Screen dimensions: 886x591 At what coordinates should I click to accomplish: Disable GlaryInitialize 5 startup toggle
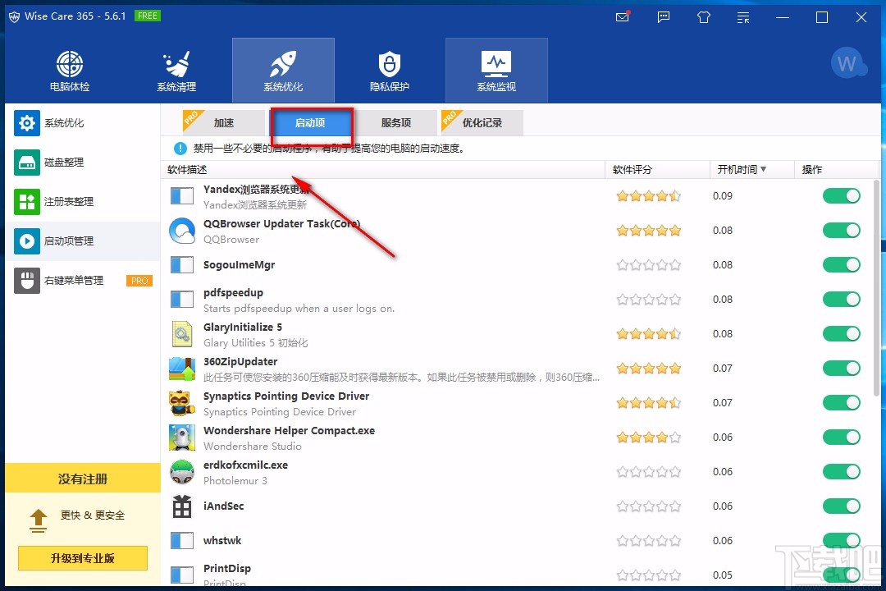point(842,334)
